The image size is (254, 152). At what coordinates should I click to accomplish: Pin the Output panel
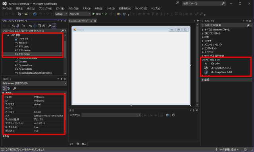[193, 110]
